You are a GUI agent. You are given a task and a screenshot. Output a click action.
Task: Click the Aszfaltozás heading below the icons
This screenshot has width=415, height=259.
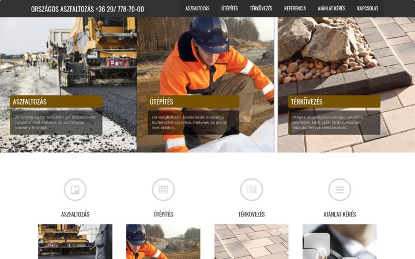click(75, 214)
